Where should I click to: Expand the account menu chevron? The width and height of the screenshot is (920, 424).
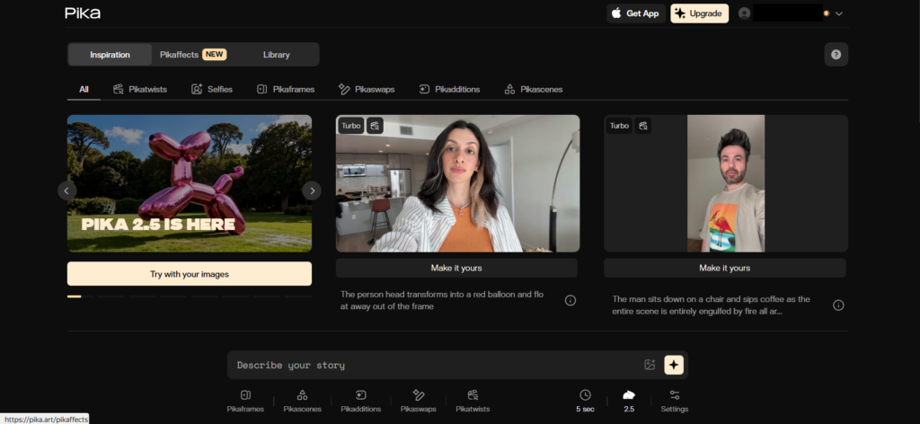point(839,13)
